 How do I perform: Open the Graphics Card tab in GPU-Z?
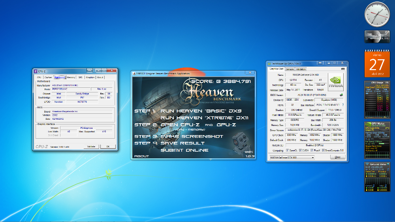276,69
